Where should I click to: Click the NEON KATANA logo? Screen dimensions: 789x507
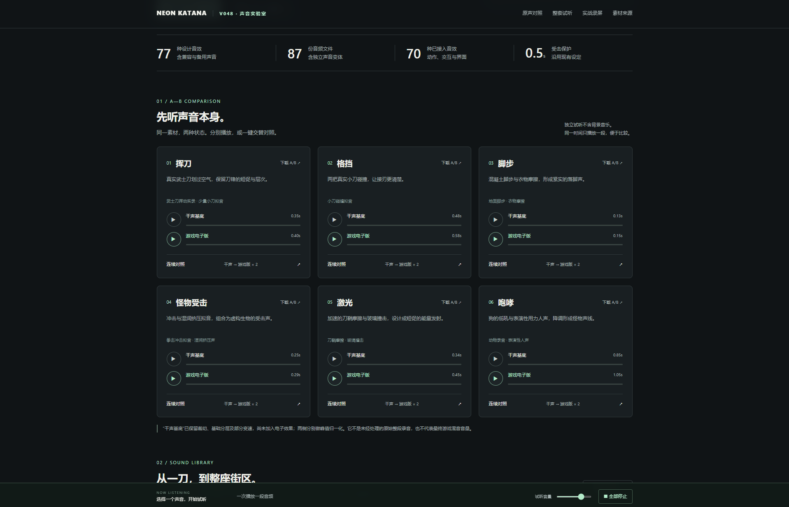(182, 13)
